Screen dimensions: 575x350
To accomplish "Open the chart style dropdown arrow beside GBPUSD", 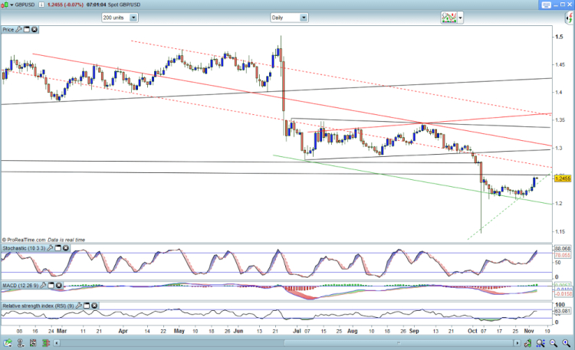I will (x=11, y=5).
